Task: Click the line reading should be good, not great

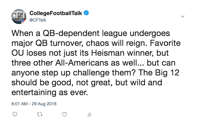Action: coord(87,83)
